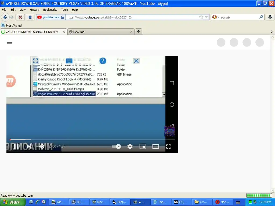Image resolution: width=275 pixels, height=206 pixels.
Task: Stop page loading with red X button
Action: (x=20, y=17)
